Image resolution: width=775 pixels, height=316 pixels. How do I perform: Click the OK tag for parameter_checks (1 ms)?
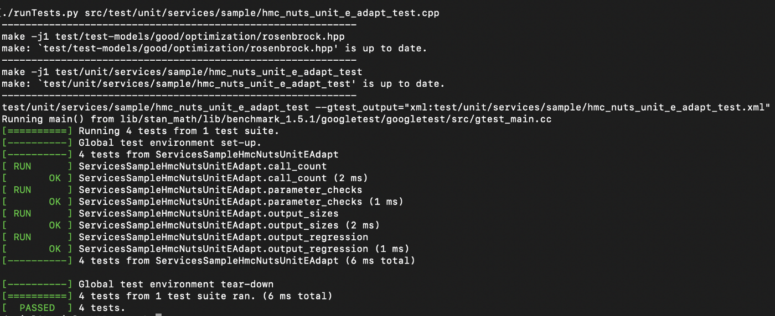click(54, 202)
